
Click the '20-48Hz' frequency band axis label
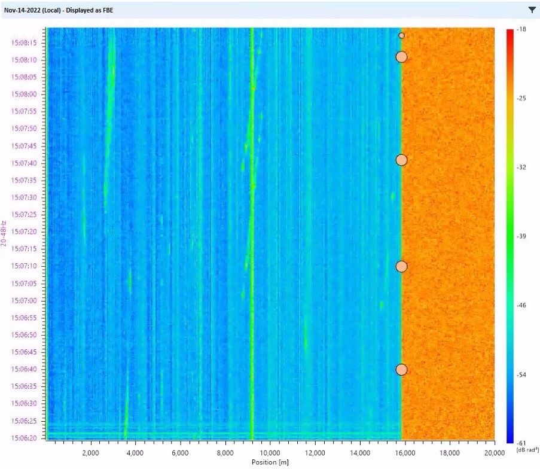4,233
